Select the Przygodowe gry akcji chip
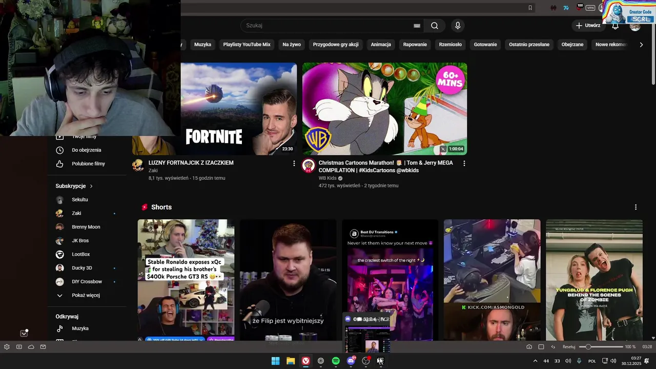 pyautogui.click(x=336, y=45)
